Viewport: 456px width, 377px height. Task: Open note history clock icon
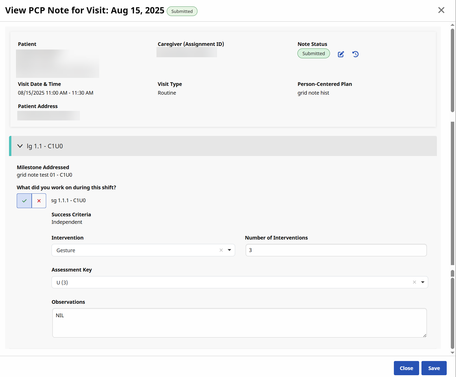(x=355, y=54)
